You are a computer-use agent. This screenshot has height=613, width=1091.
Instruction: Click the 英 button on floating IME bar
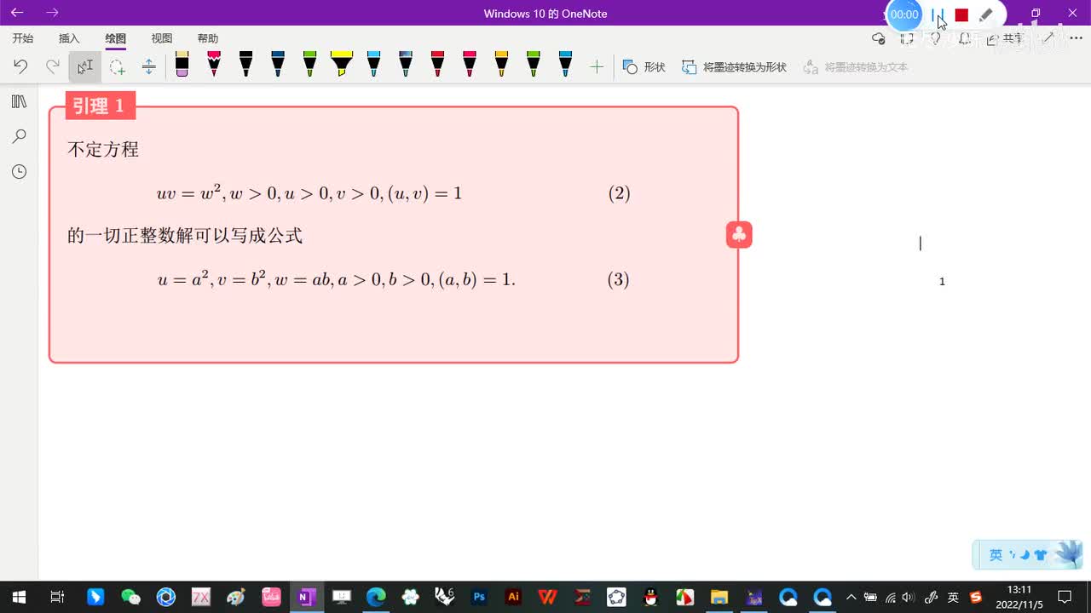tap(996, 555)
